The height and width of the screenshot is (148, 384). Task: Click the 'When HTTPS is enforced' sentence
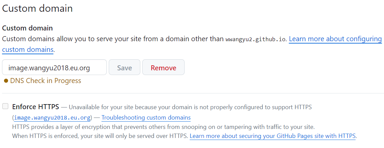pos(100,136)
